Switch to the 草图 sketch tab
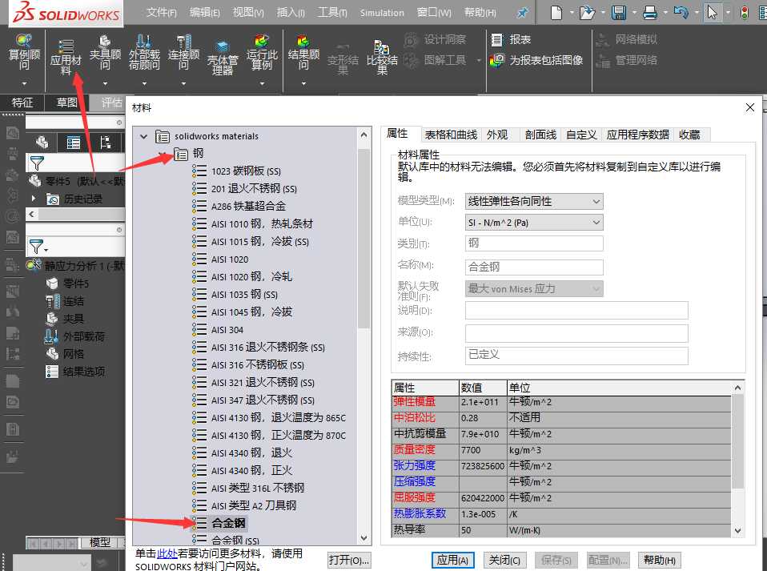The height and width of the screenshot is (571, 767). [x=67, y=103]
